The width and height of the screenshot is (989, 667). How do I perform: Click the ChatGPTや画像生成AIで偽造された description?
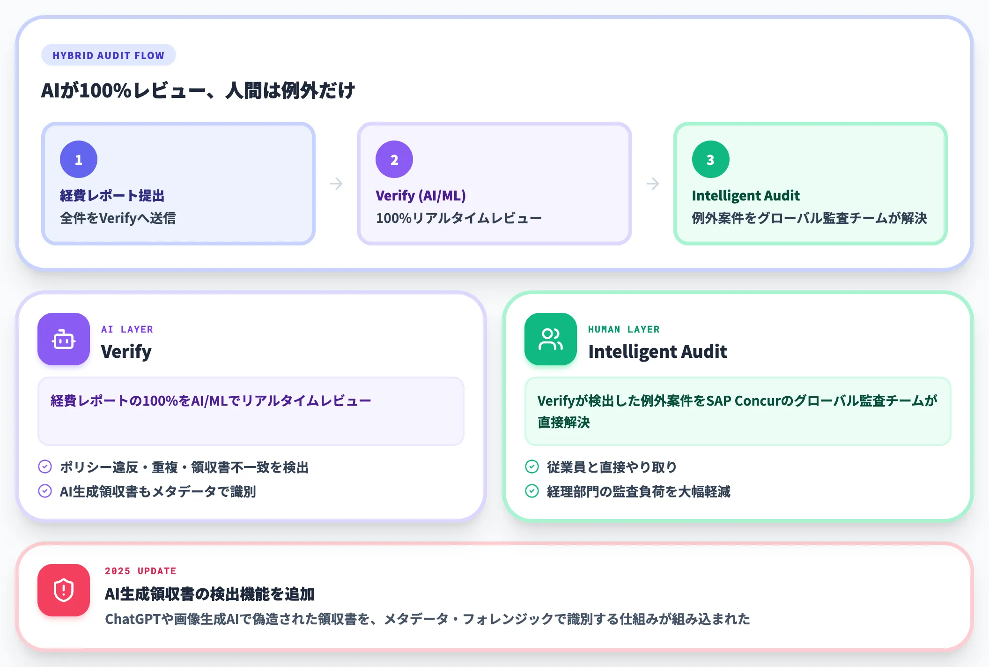click(428, 619)
